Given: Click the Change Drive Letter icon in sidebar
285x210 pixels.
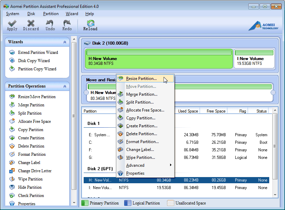Looking at the screenshot, I should click(12, 171).
